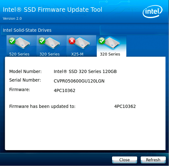Click the checkmark on the dark 320 Series tab
Image resolution: width=169 pixels, height=166 pixels.
42,41
